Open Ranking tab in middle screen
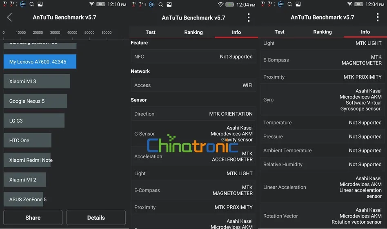The height and width of the screenshot is (229, 387). [x=193, y=32]
